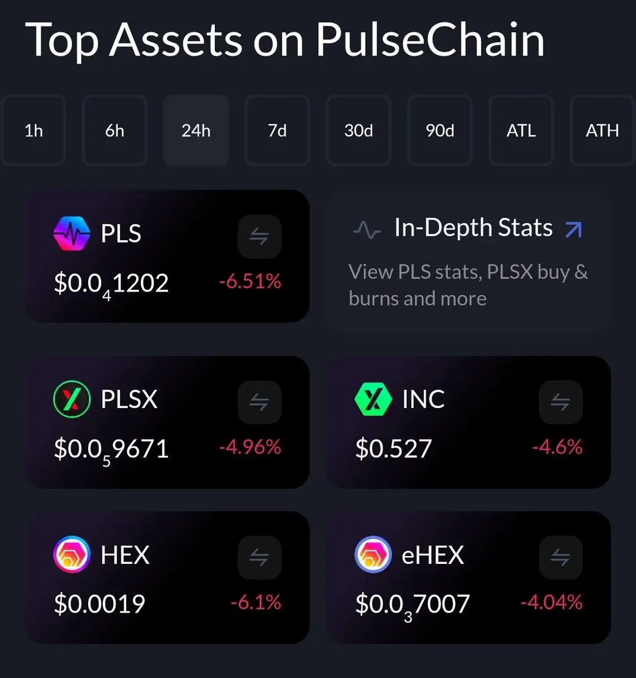
Task: Toggle the swap arrows on INC card
Action: pyautogui.click(x=560, y=402)
